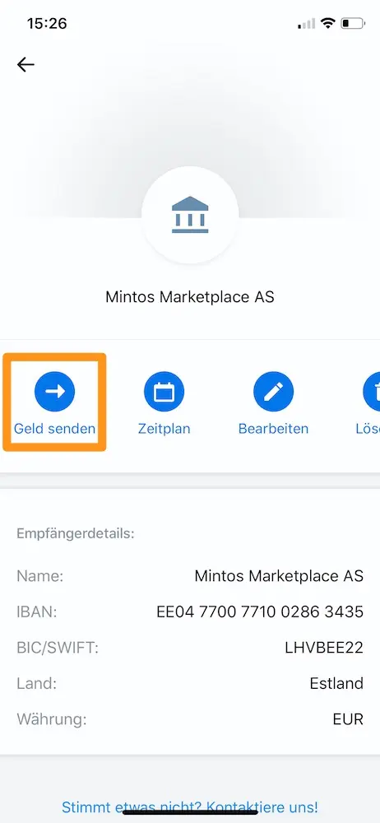Tap the Bearbeiten pencil icon
The height and width of the screenshot is (823, 380).
(273, 391)
